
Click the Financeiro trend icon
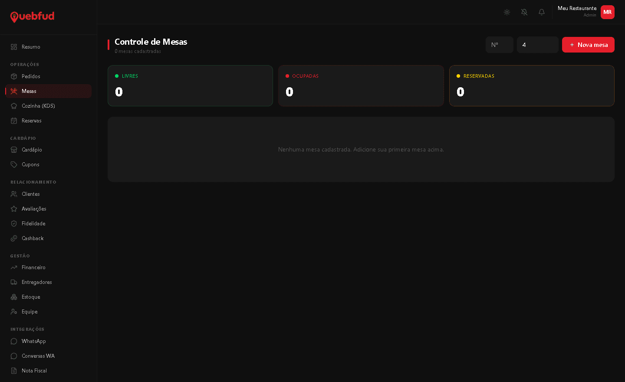pos(14,267)
